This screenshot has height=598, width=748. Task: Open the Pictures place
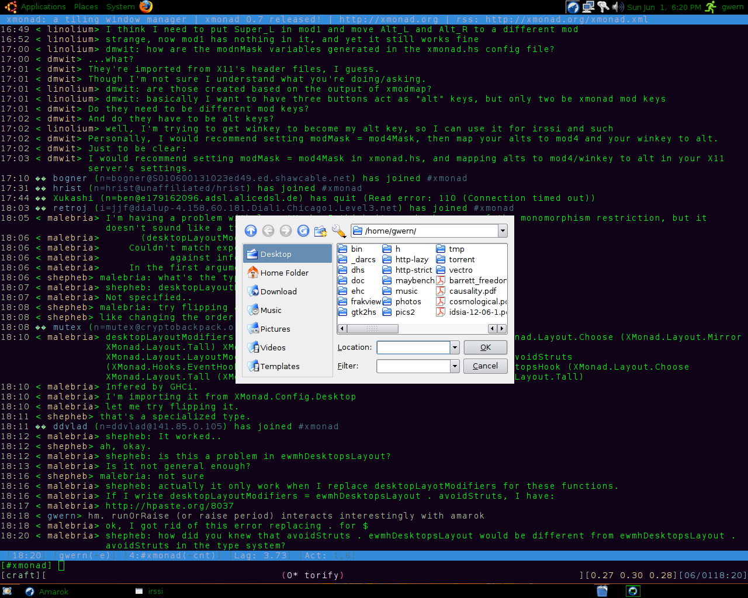[288, 329]
